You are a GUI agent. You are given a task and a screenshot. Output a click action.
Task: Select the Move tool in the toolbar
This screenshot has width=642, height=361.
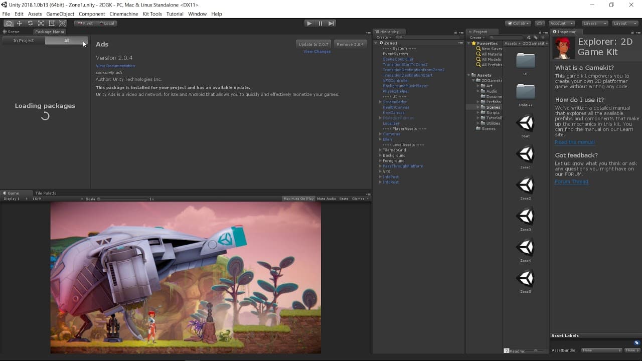pos(20,23)
